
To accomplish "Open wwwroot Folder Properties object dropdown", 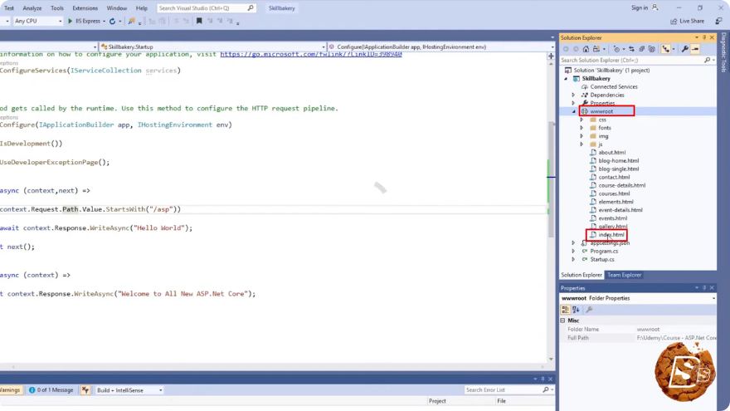I will [637, 298].
